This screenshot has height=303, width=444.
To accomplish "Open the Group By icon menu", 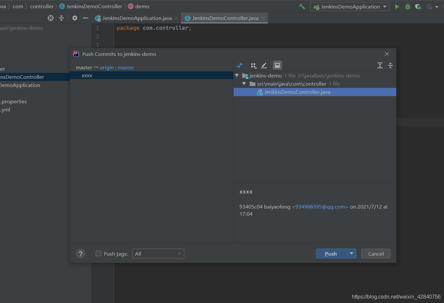I will coord(254,66).
